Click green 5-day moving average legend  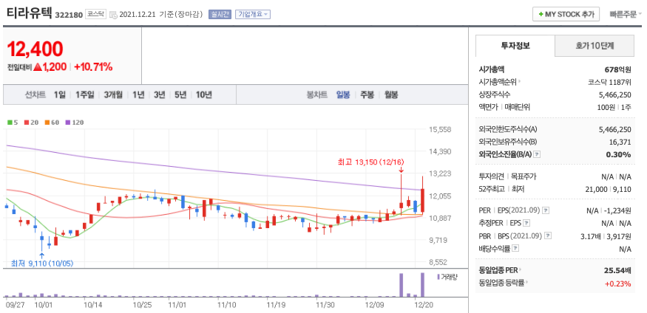coord(13,123)
